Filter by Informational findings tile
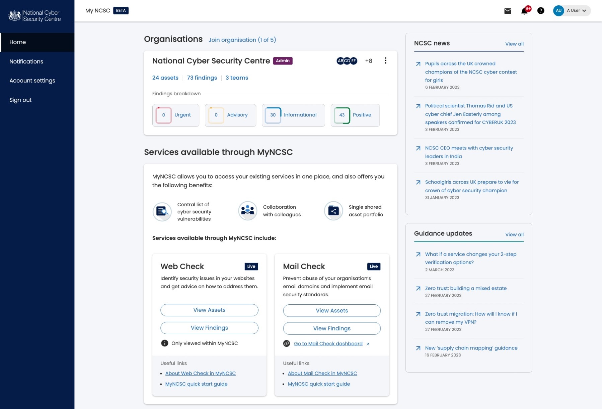The image size is (602, 409). (293, 115)
